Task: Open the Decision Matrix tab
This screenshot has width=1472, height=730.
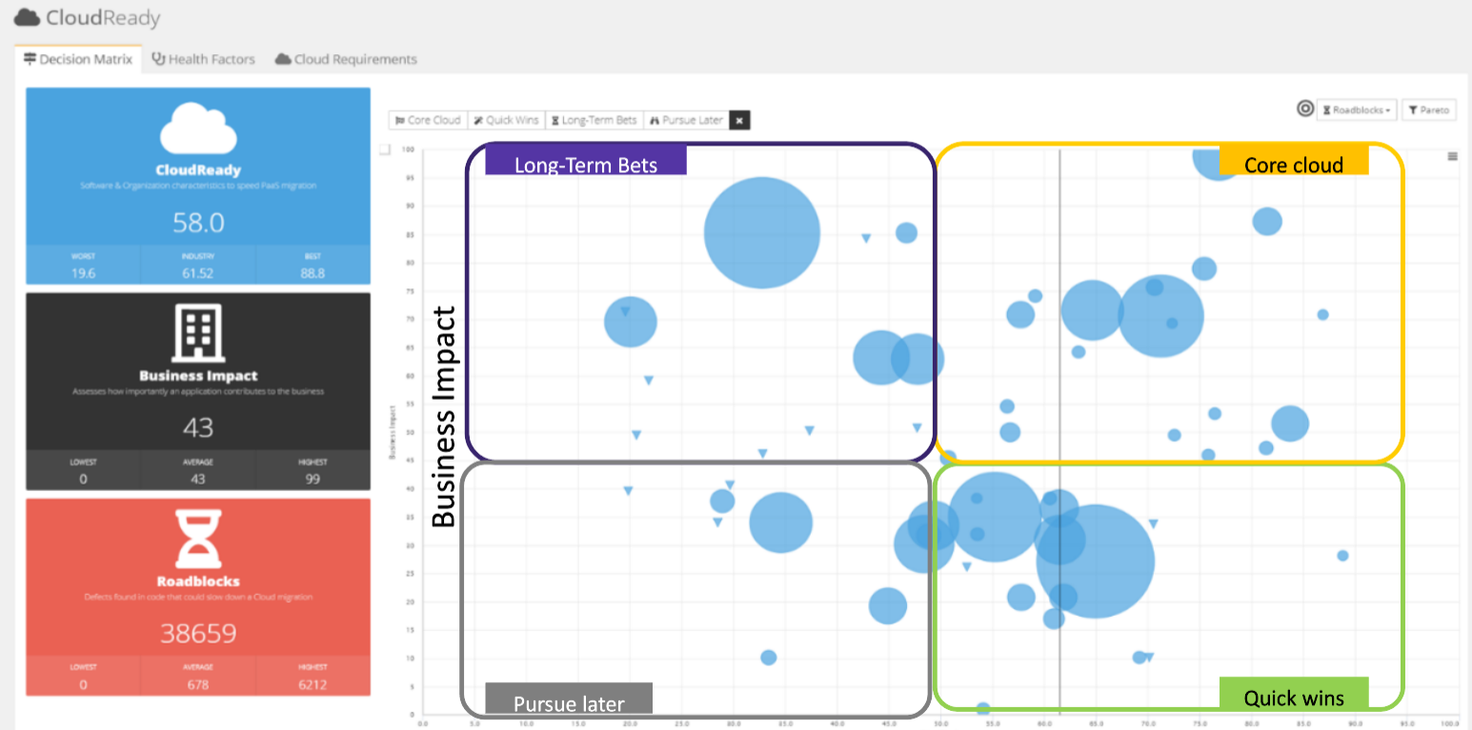Action: (x=78, y=59)
